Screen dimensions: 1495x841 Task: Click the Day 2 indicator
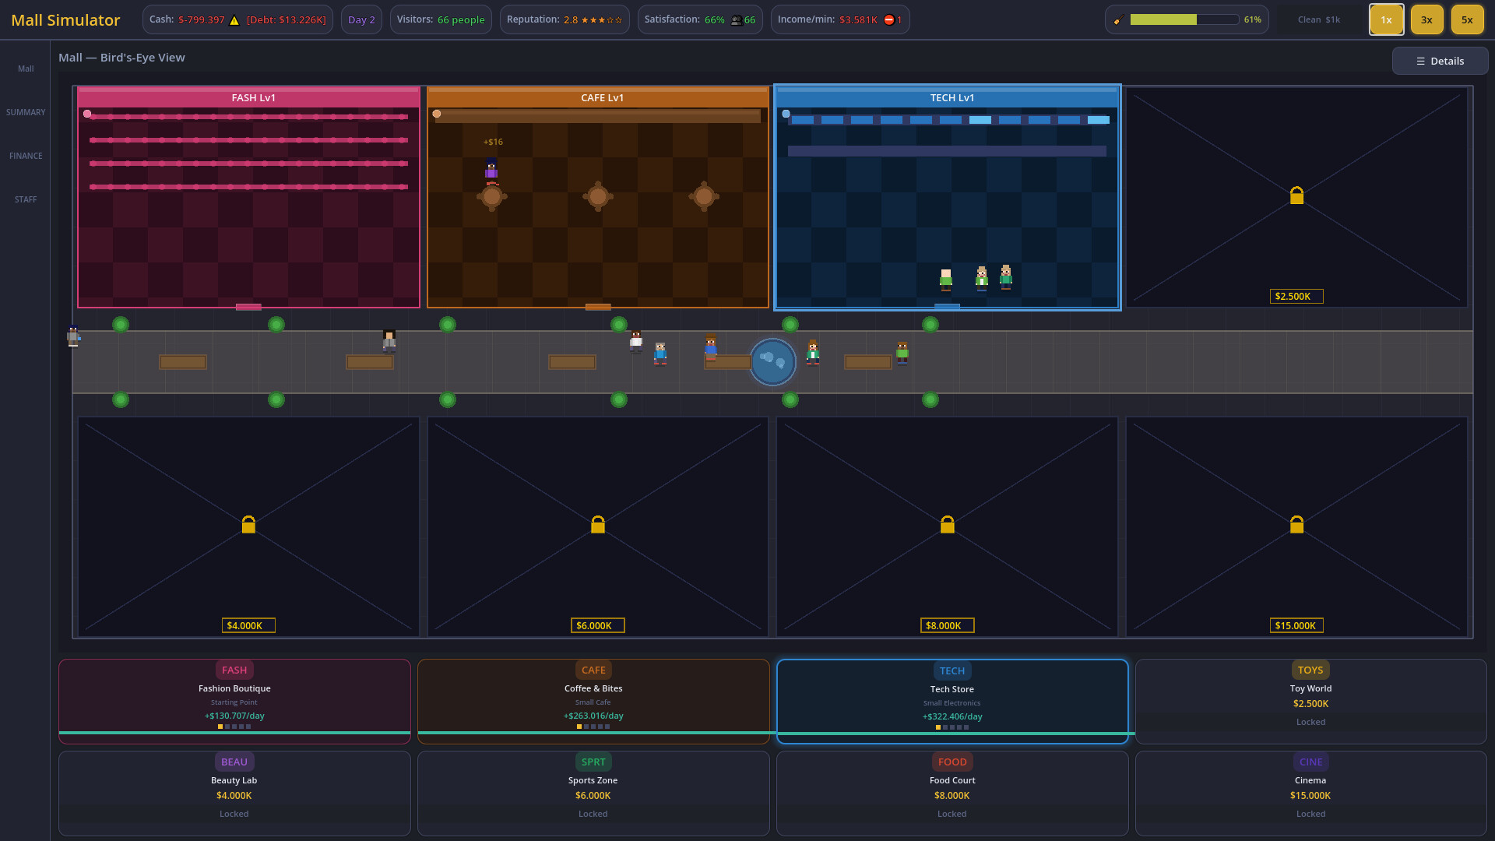[x=361, y=20]
